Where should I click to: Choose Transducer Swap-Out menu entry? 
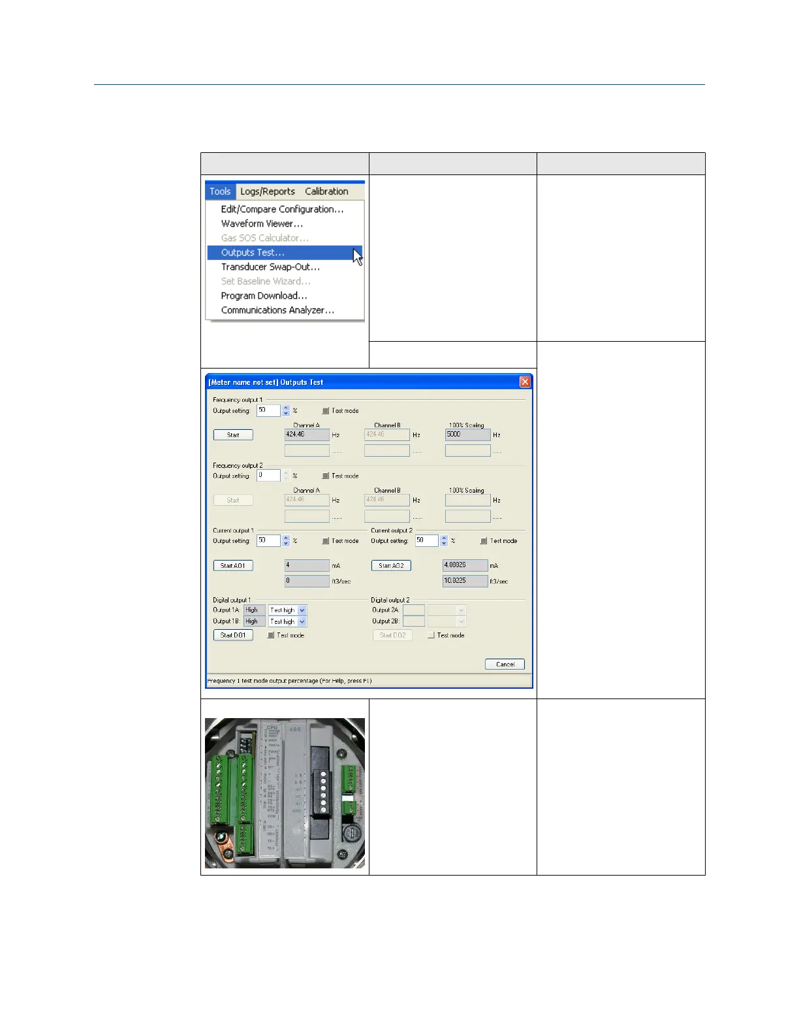coord(270,267)
